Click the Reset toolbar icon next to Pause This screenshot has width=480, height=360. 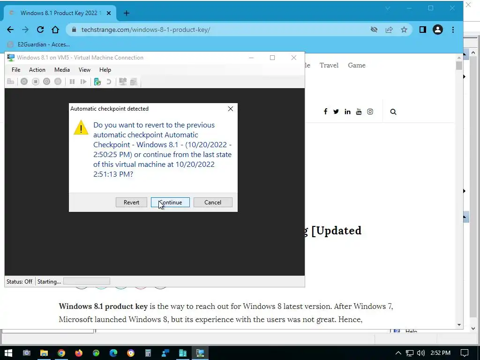[x=83, y=82]
